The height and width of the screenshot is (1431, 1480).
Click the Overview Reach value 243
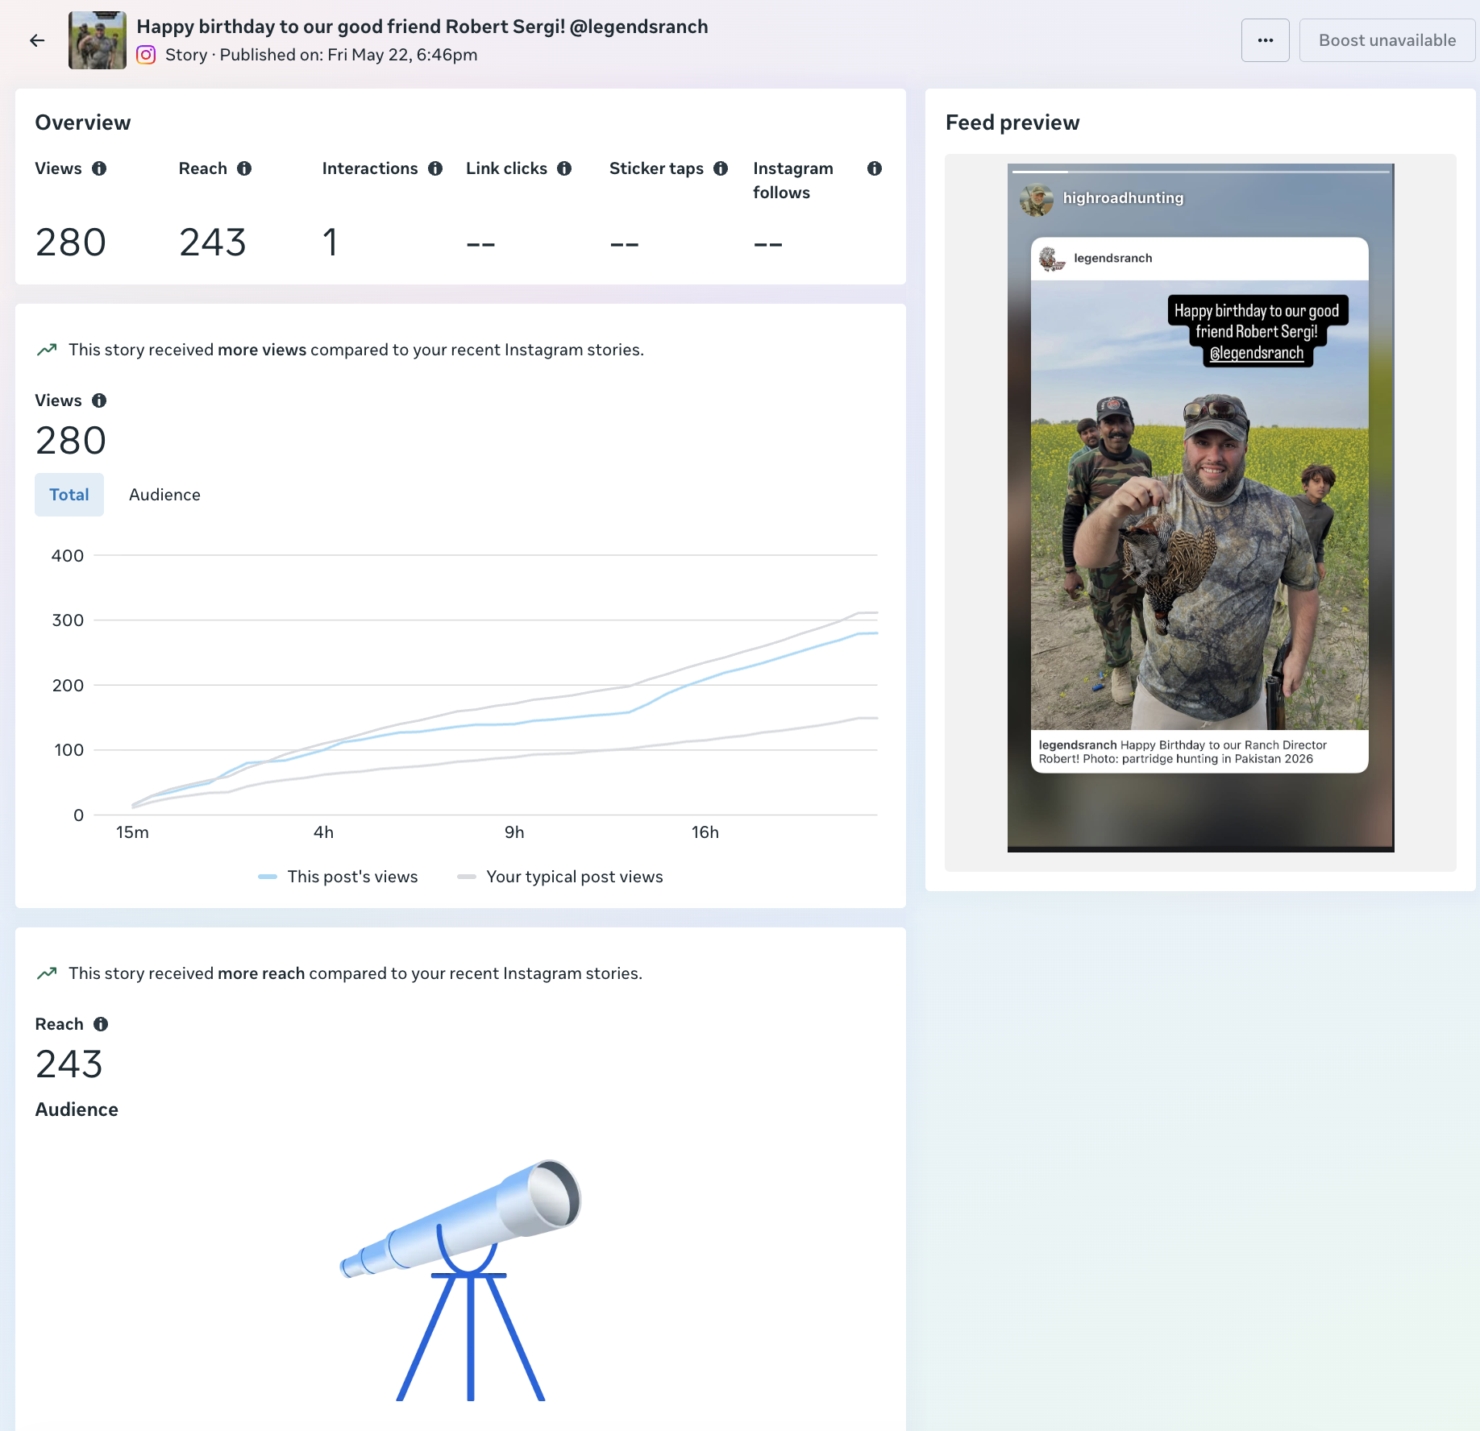[x=213, y=243]
